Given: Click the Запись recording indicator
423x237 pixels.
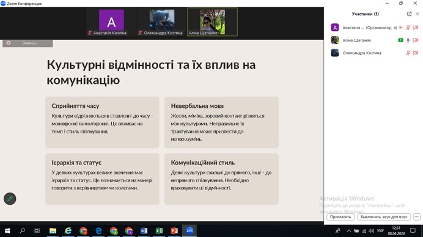Looking at the screenshot, I should point(28,43).
